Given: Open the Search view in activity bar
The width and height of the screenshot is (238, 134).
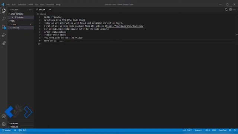Looking at the screenshot, I should click(4, 19).
